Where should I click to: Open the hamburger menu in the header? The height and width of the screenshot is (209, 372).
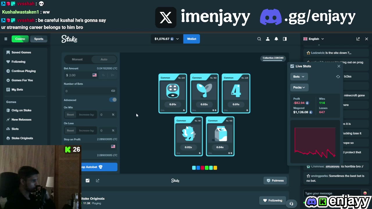[6, 39]
